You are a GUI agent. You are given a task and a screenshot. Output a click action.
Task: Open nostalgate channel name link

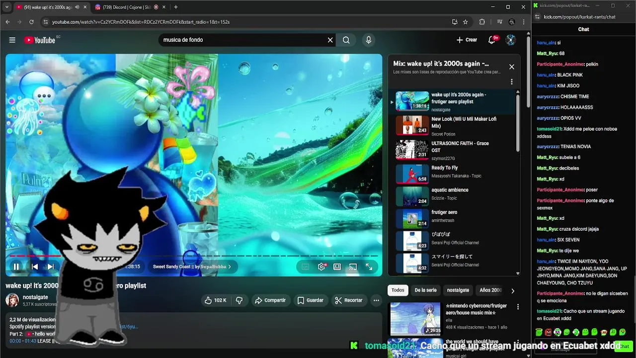tap(35, 297)
